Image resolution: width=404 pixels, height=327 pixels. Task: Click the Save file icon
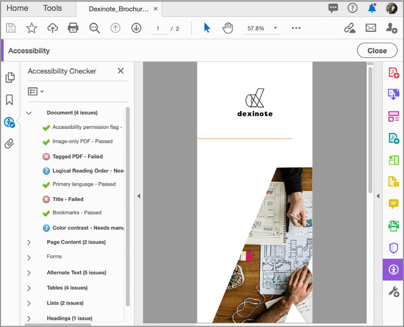coord(11,28)
